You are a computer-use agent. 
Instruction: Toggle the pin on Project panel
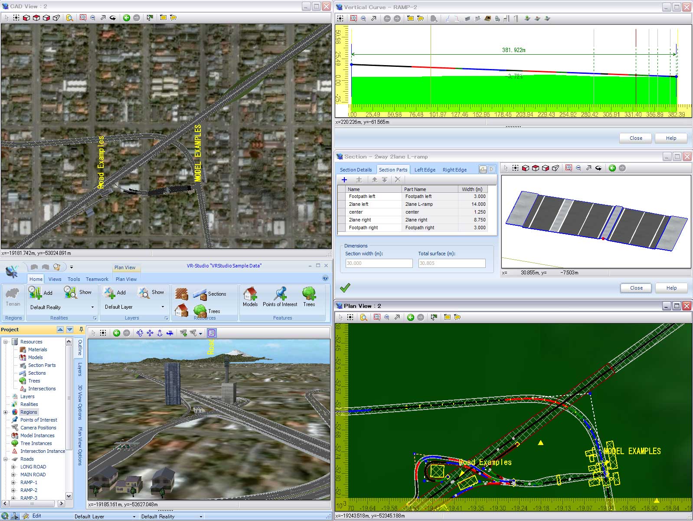81,330
